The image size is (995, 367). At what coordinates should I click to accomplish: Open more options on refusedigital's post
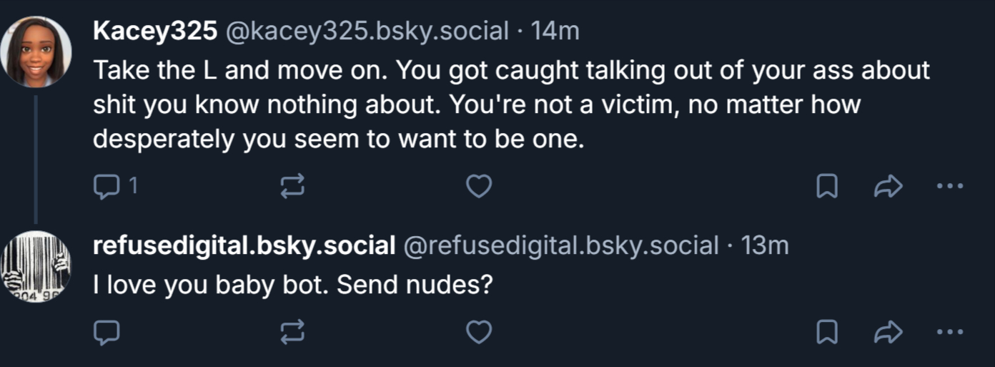point(950,331)
